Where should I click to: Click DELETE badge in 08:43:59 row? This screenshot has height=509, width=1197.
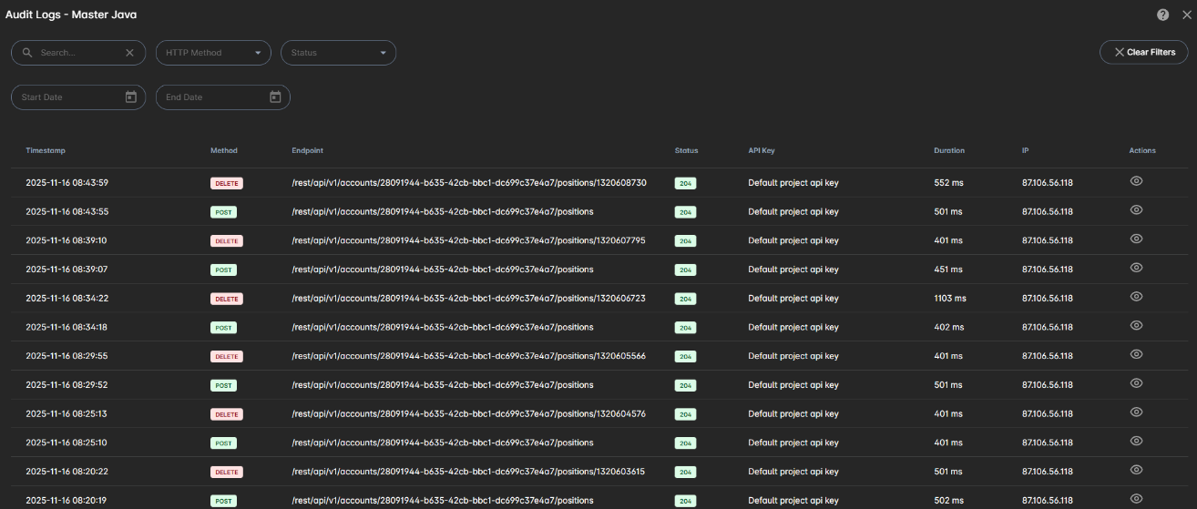pos(227,183)
